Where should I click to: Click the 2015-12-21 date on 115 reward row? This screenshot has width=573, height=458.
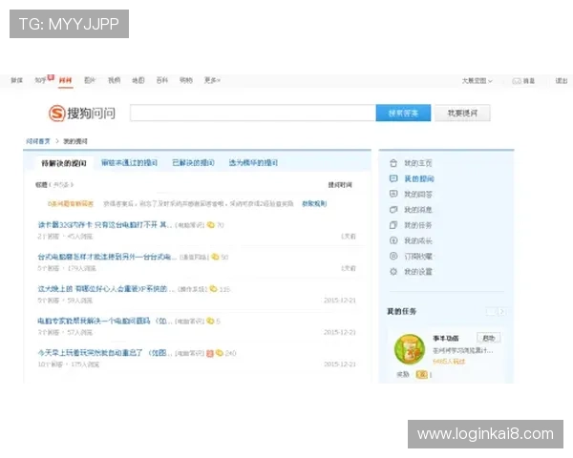coord(339,301)
